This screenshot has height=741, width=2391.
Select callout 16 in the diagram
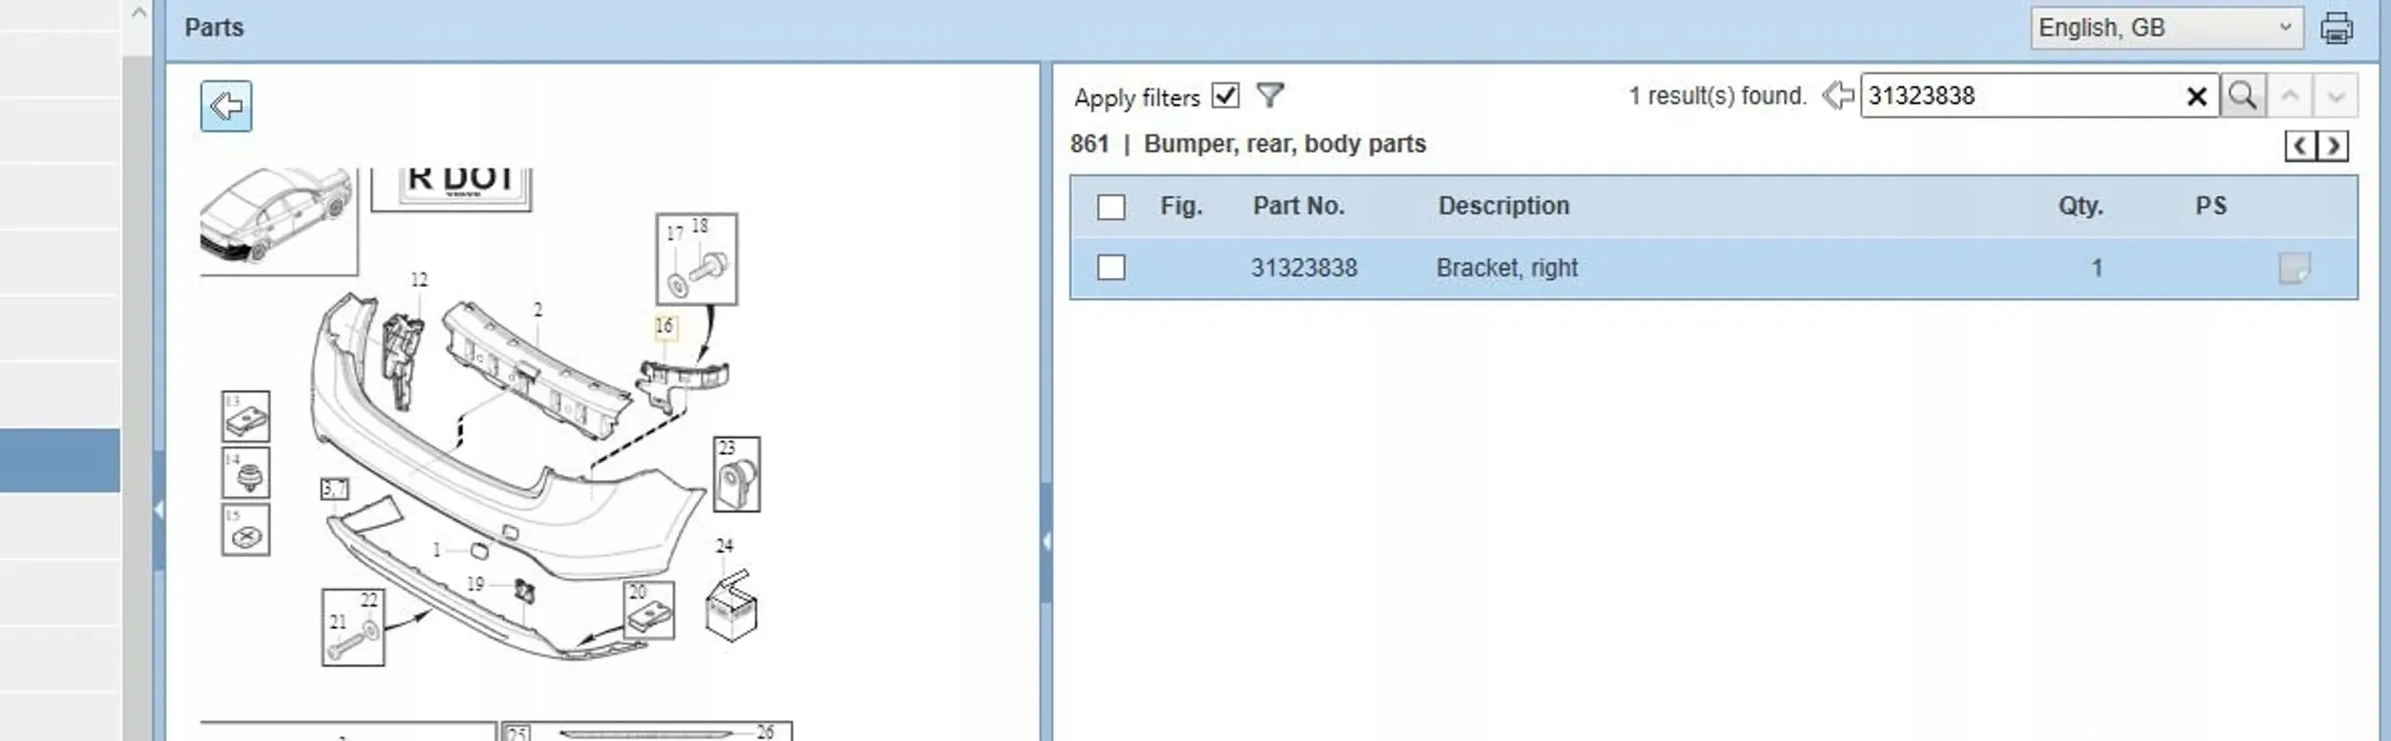[665, 326]
